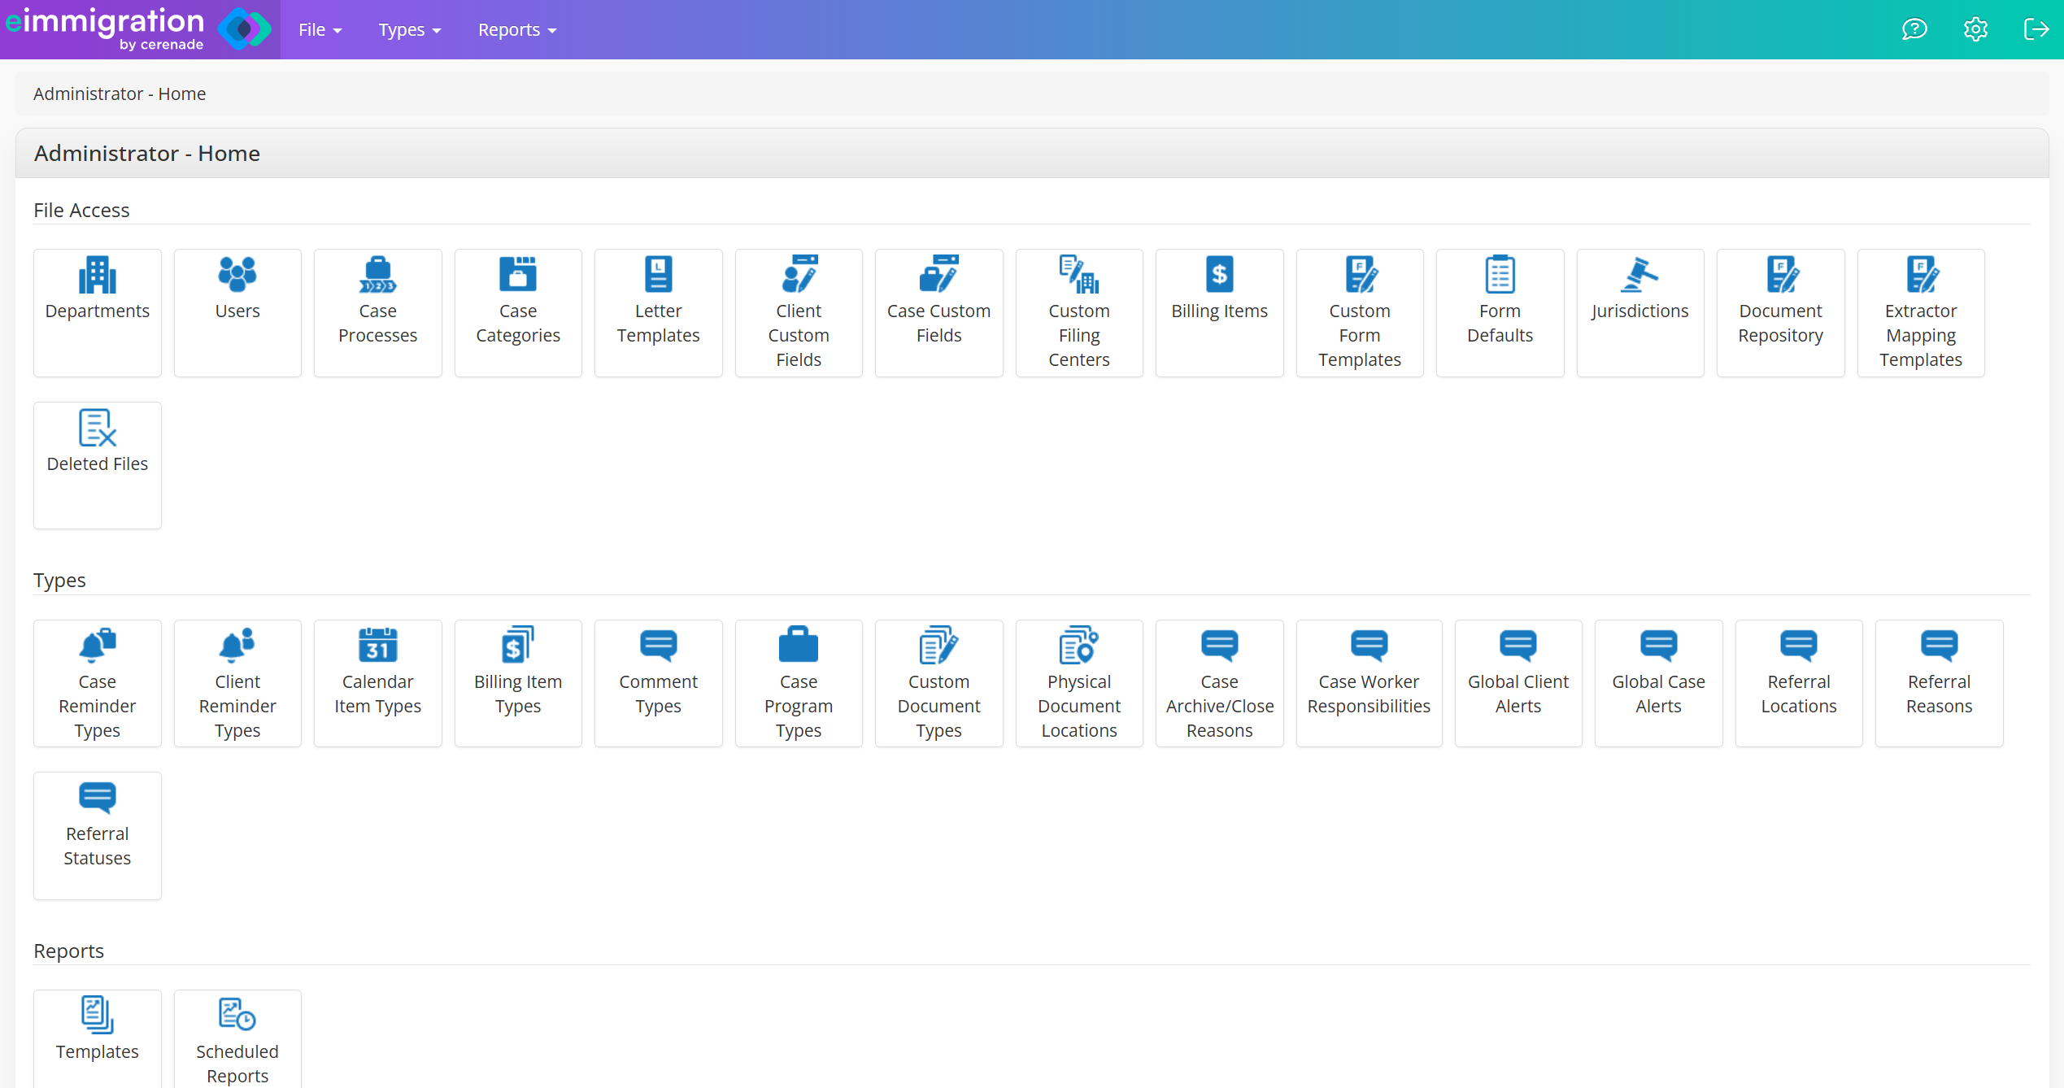Expand the File dropdown menu
This screenshot has width=2064, height=1088.
point(320,30)
